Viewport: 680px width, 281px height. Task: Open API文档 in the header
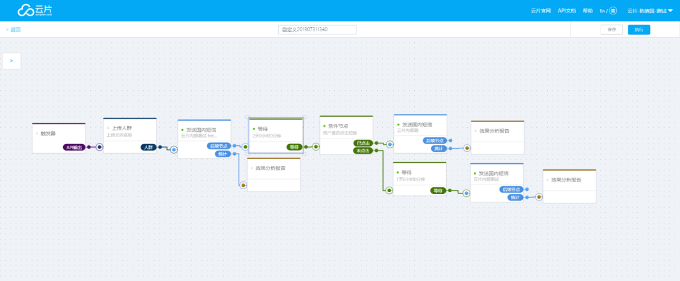click(x=567, y=11)
